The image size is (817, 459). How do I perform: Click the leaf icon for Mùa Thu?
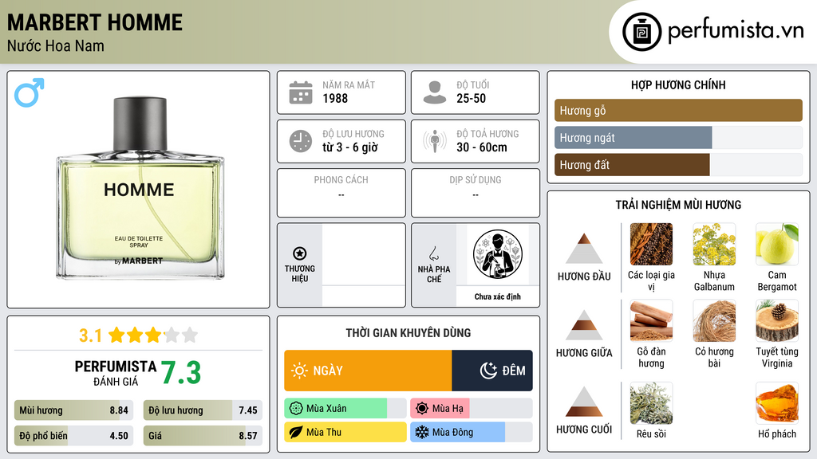tap(296, 432)
